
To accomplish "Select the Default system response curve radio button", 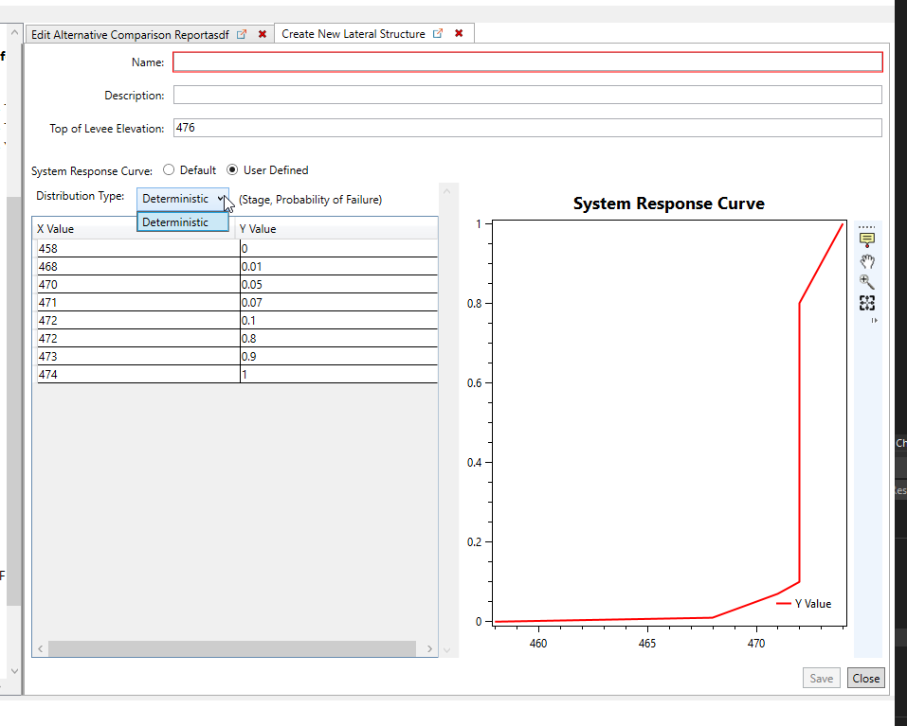I will click(169, 170).
